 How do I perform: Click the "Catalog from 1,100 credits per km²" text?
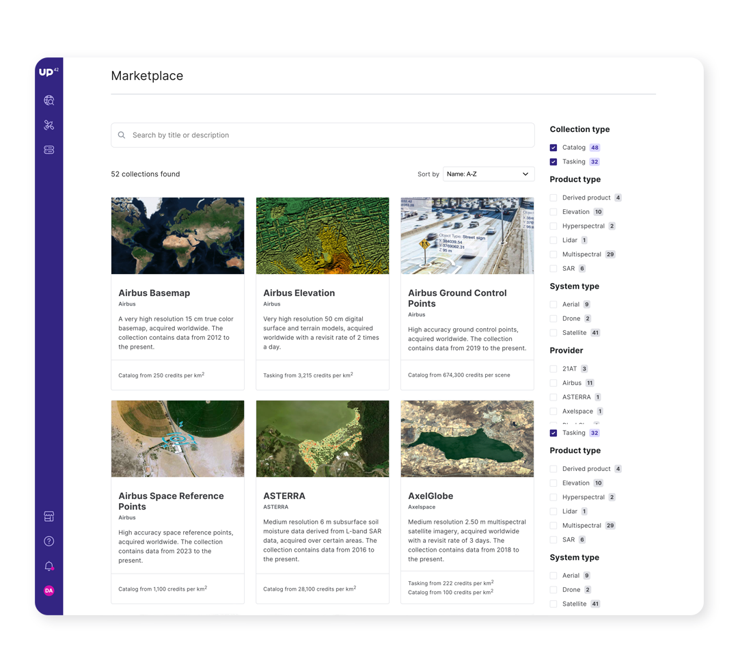[163, 589]
